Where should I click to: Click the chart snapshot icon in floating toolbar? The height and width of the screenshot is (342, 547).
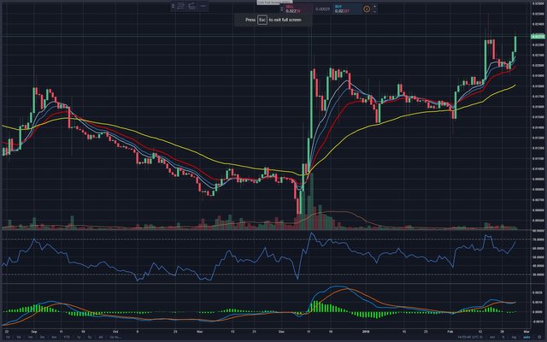191,6
